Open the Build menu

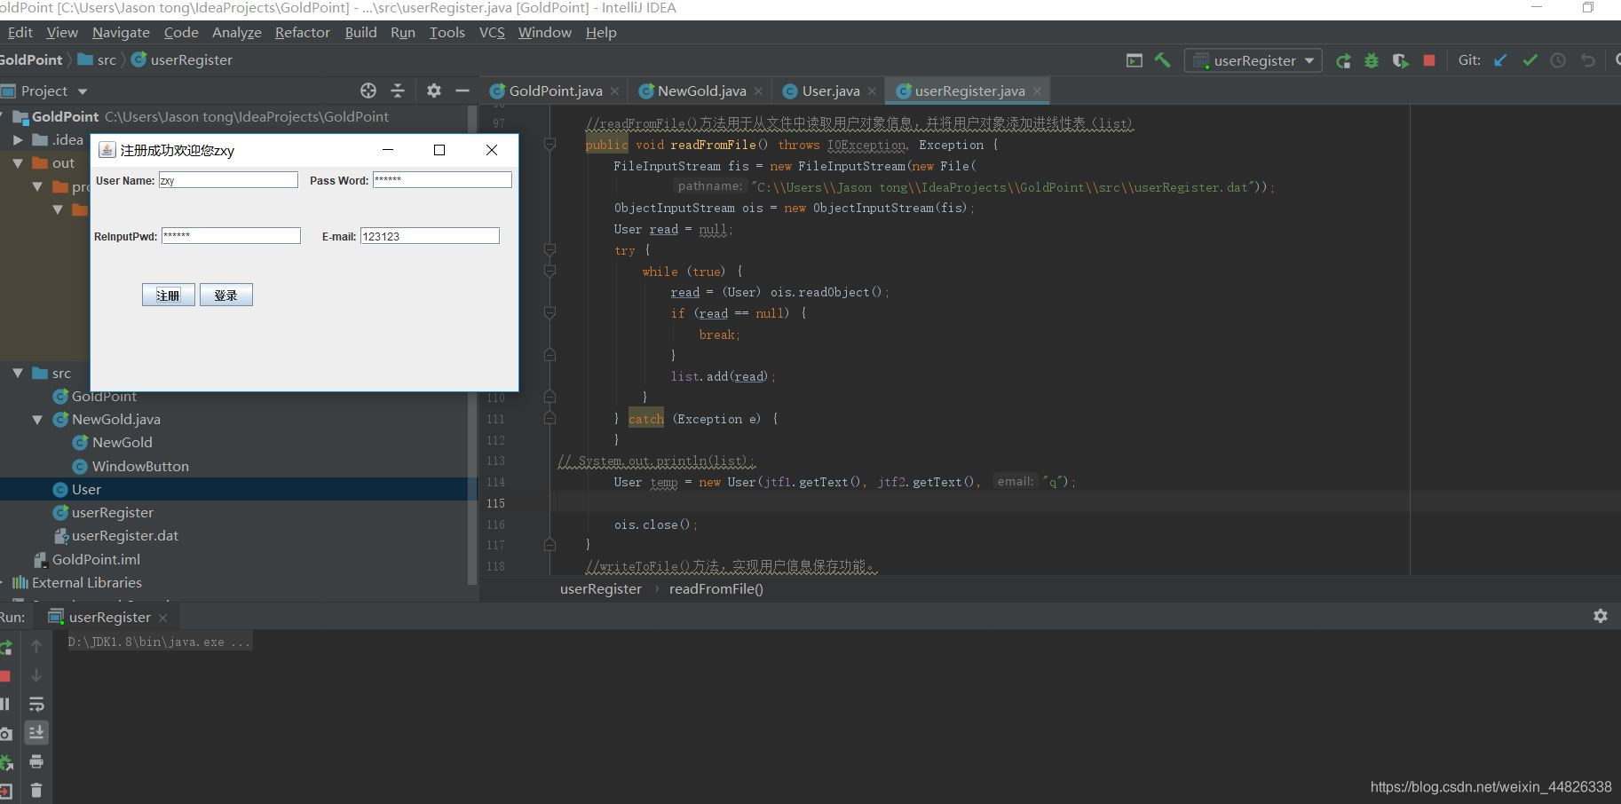360,32
